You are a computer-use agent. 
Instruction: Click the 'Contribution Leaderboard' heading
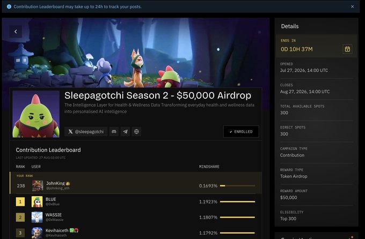tap(48, 150)
